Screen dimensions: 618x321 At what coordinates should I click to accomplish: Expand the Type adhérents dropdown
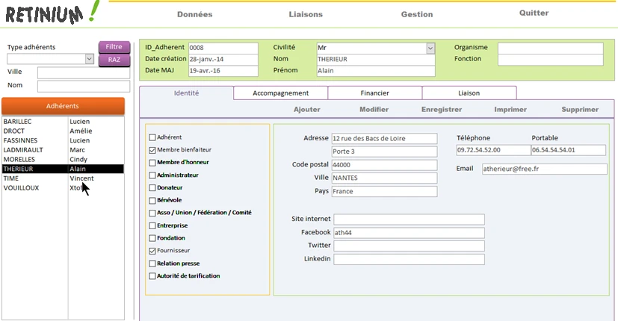[x=90, y=59]
